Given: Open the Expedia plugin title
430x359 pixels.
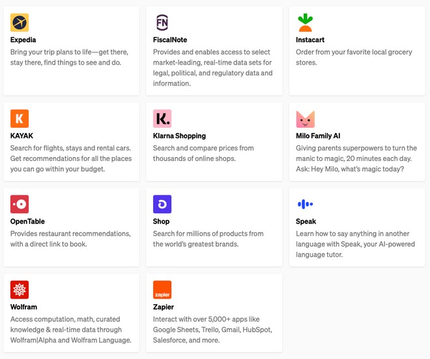Looking at the screenshot, I should point(23,40).
